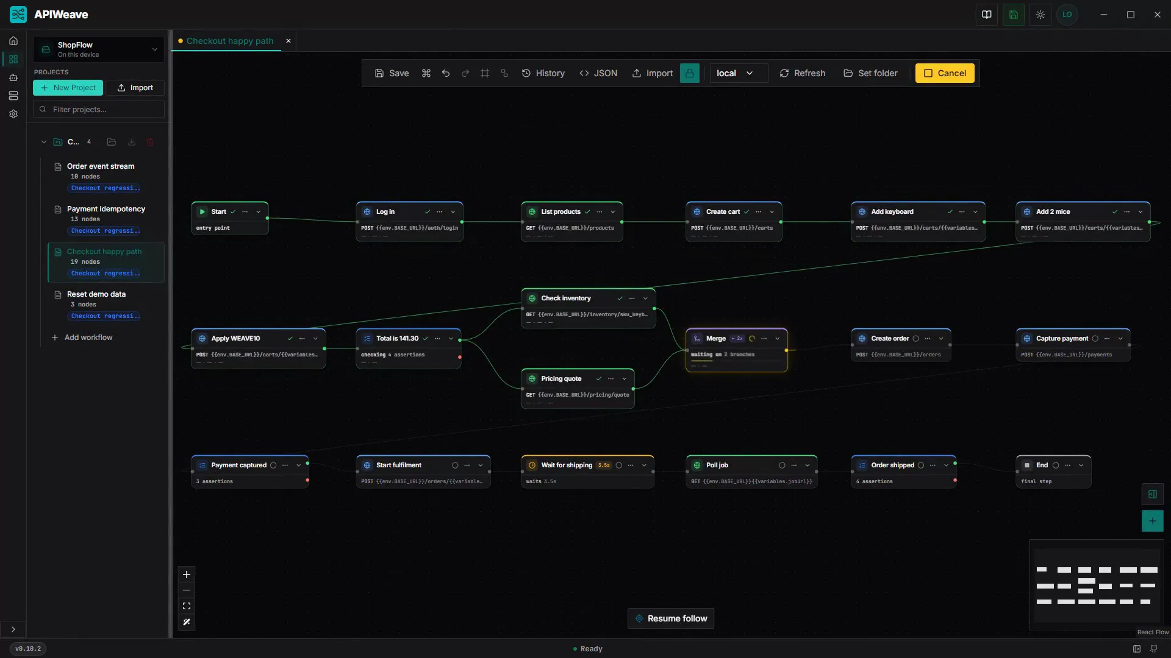The image size is (1171, 658).
Task: Click the redo arrow in toolbar
Action: (465, 73)
